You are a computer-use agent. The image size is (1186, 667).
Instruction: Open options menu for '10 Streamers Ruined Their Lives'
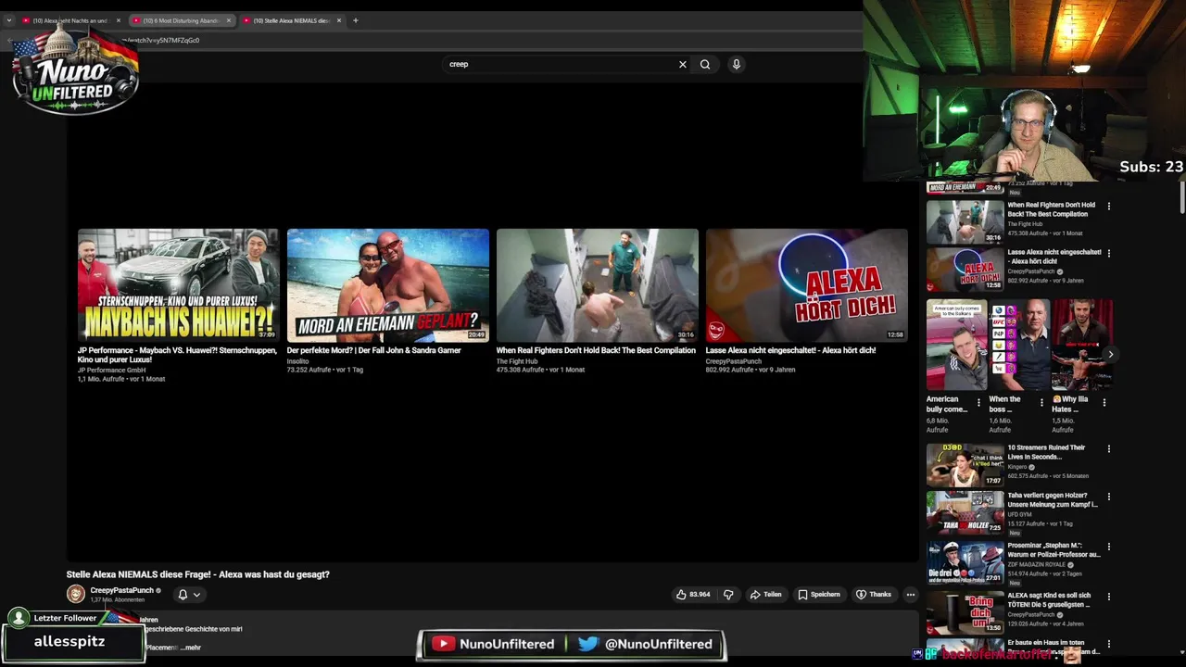(x=1109, y=448)
